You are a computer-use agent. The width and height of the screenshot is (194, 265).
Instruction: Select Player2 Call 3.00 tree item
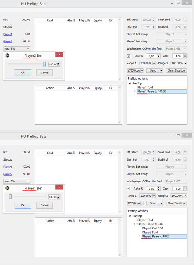coord(152,228)
